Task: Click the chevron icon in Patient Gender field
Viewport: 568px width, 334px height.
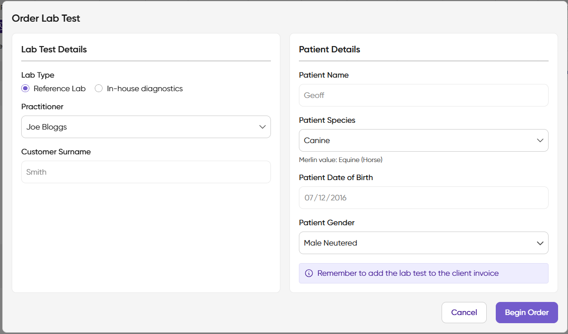Action: pyautogui.click(x=540, y=243)
